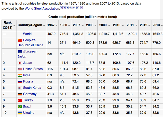Click the China flag icon
This screenshot has width=163, height=117.
20,40
